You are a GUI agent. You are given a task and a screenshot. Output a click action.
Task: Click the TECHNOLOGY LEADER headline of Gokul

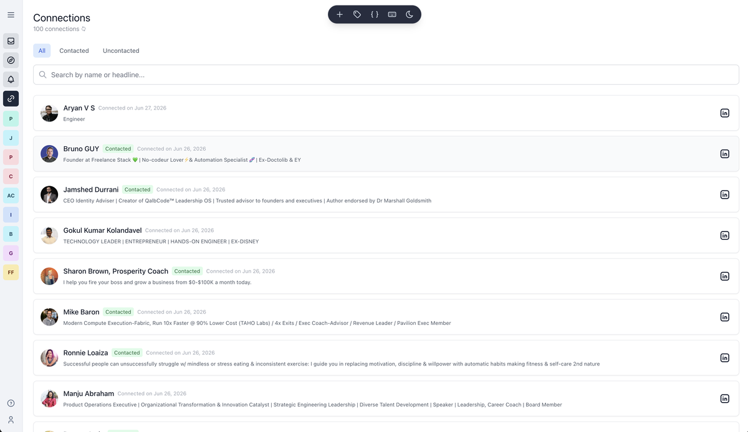click(161, 242)
